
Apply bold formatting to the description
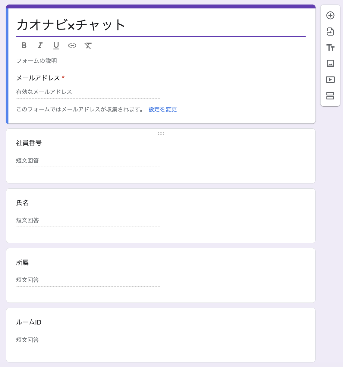(24, 45)
